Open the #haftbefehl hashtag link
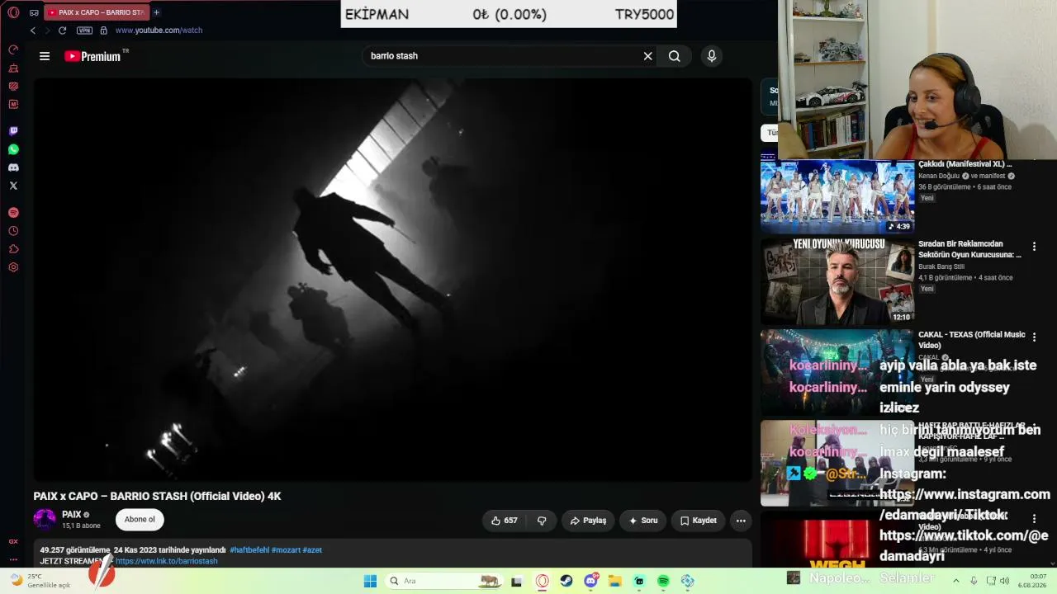The image size is (1057, 594). [x=249, y=550]
